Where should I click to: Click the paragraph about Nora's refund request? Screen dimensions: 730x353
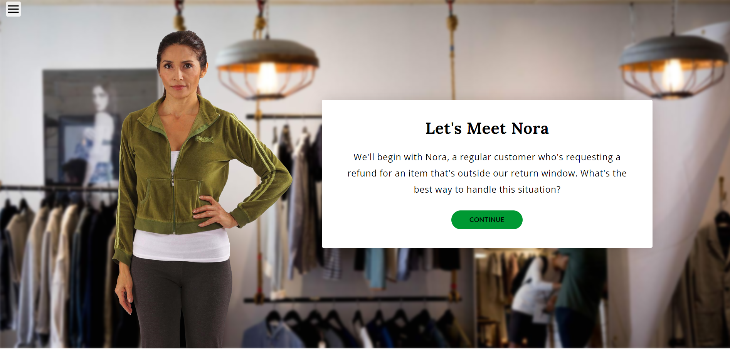pyautogui.click(x=487, y=173)
